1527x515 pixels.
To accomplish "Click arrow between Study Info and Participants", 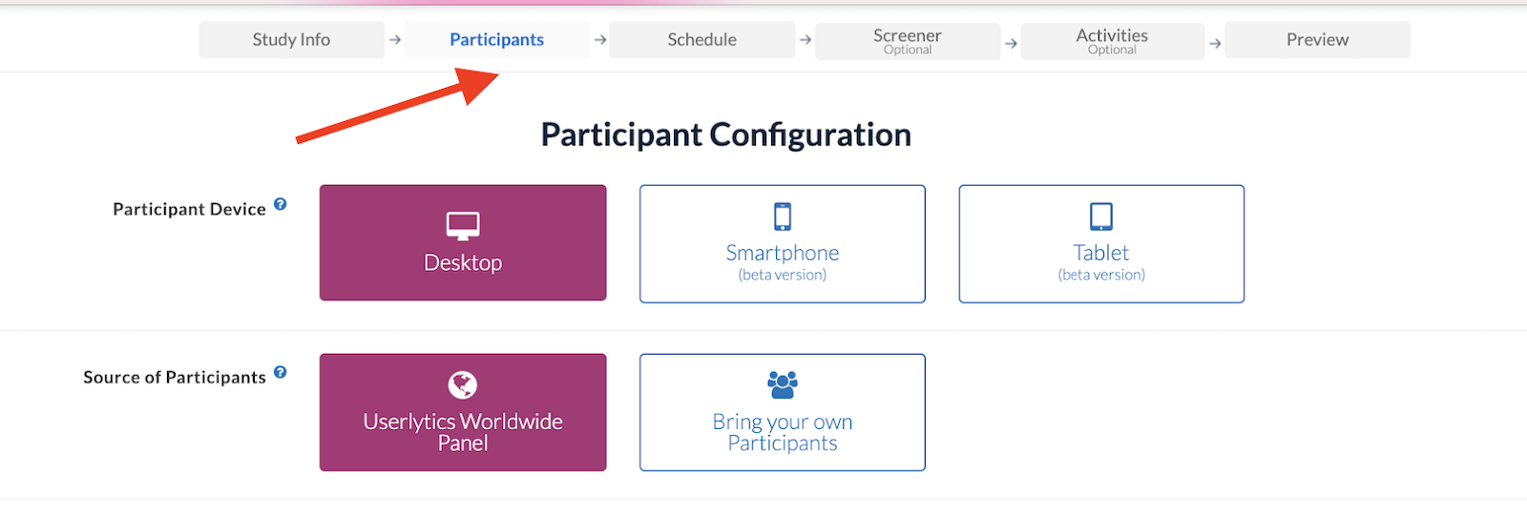I will coord(395,40).
